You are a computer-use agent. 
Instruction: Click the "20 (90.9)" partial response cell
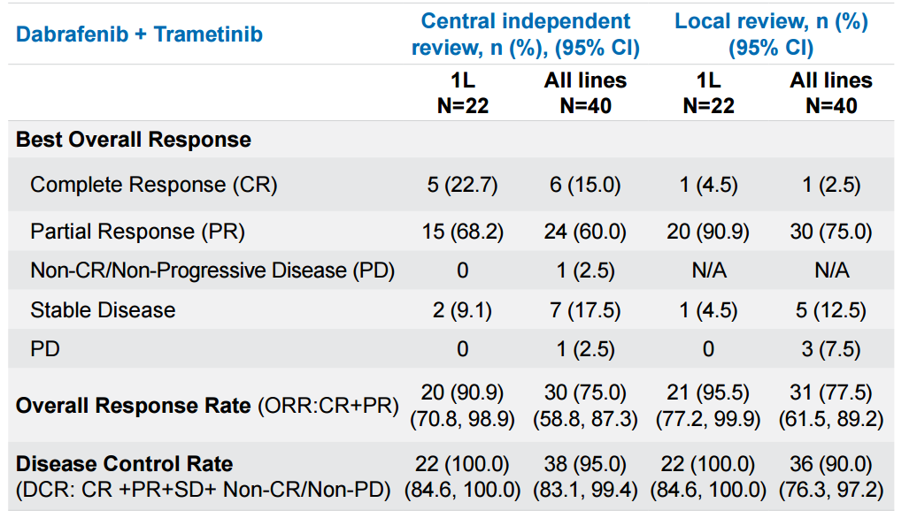point(708,232)
